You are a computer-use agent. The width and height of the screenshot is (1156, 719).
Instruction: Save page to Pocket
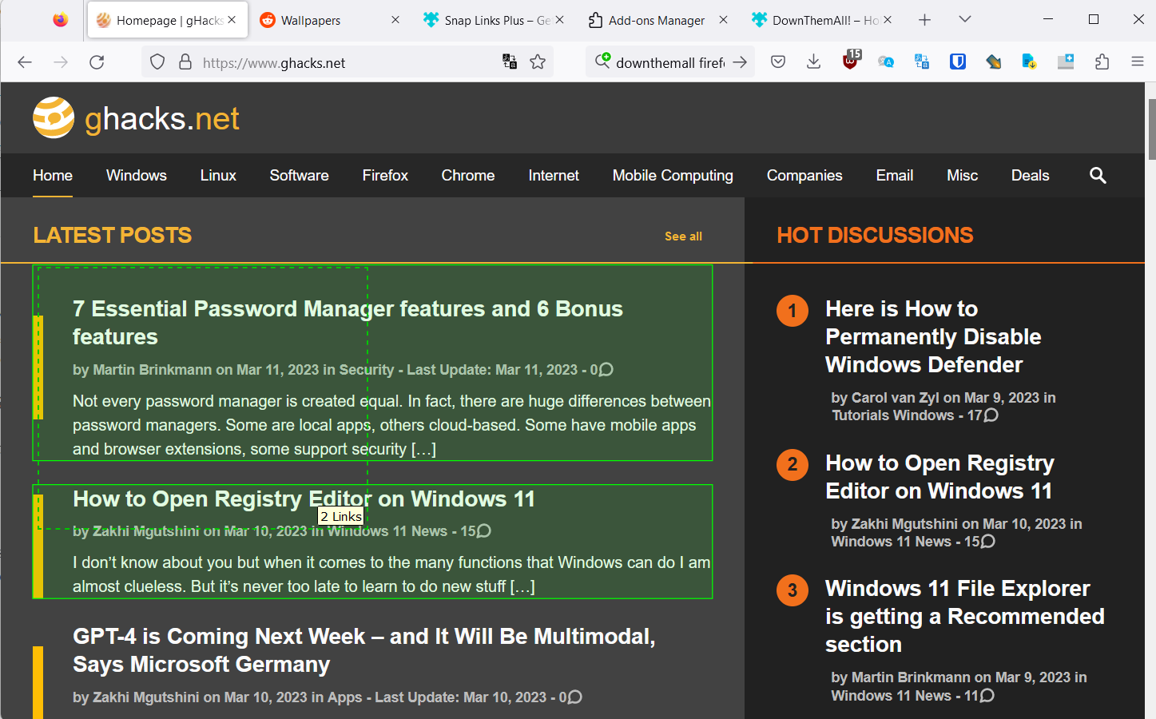(x=777, y=62)
